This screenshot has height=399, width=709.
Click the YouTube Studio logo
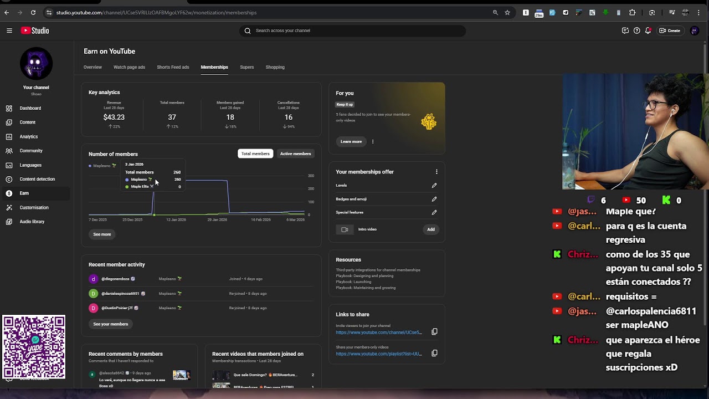[x=35, y=30]
